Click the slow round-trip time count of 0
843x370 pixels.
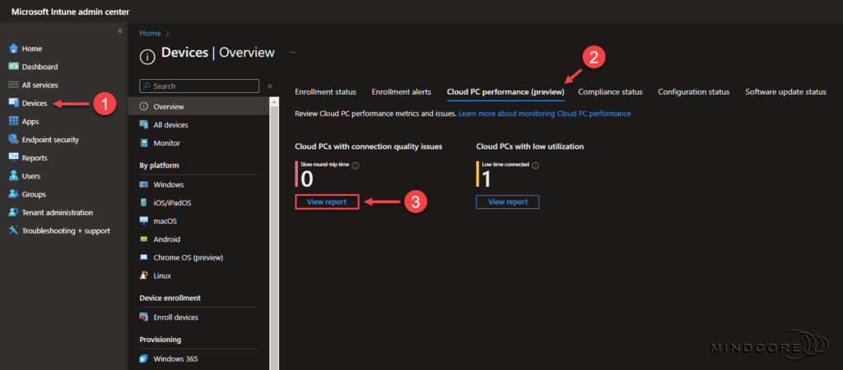(x=307, y=178)
